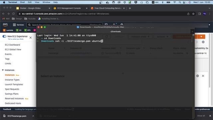
Task: Go to Tags in sidebar
Action: (7, 59)
